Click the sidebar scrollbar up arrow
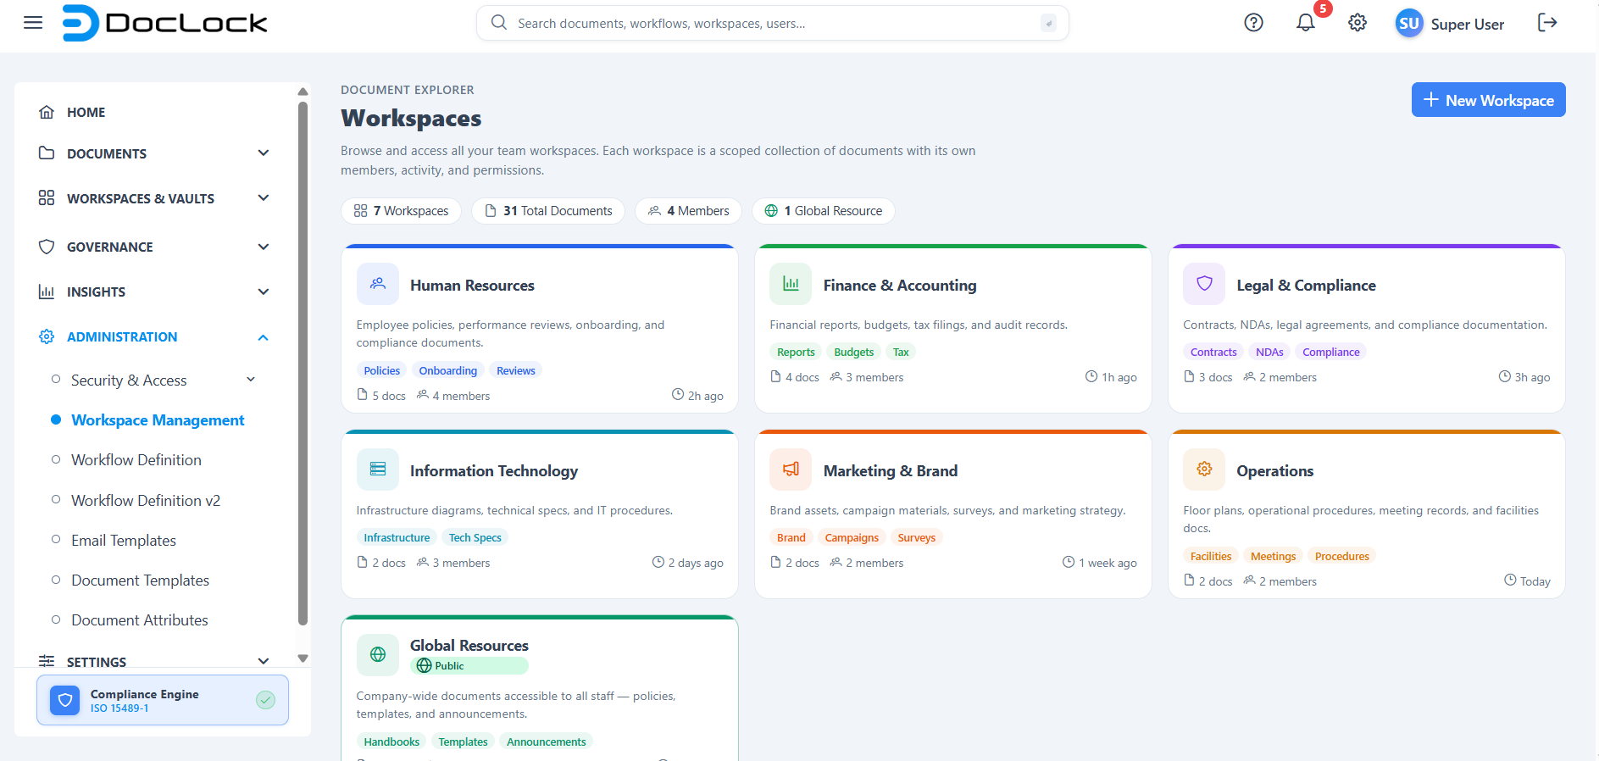Screen dimensions: 1599x761 click(303, 92)
